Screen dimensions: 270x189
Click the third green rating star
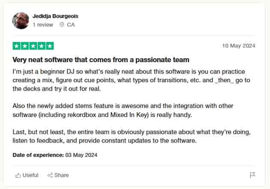[x=33, y=46]
